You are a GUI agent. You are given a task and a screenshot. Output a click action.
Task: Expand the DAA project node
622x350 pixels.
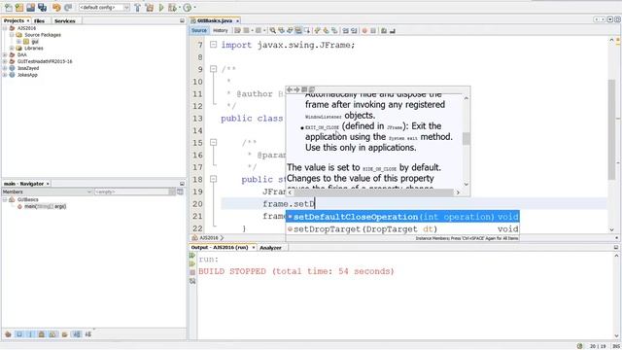[x=5, y=54]
